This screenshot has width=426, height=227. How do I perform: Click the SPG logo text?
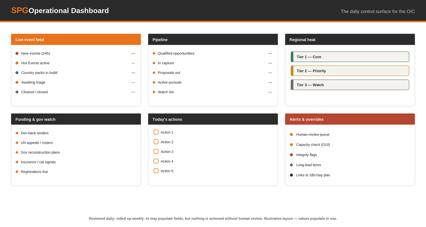(x=20, y=10)
